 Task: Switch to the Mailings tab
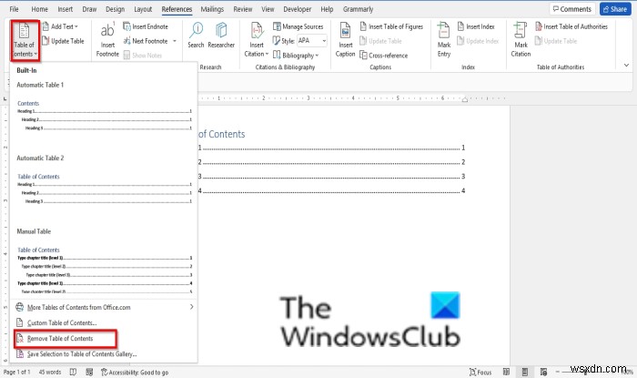(x=212, y=9)
